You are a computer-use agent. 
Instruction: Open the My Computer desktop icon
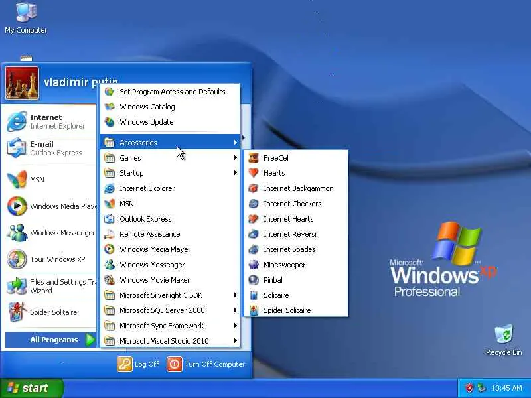pos(27,18)
